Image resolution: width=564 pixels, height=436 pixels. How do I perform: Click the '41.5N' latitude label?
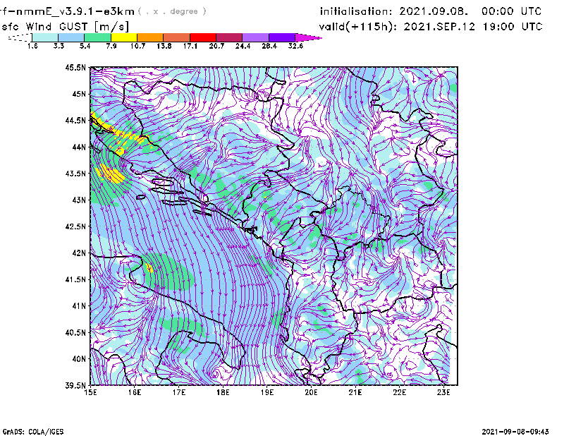[x=75, y=279]
